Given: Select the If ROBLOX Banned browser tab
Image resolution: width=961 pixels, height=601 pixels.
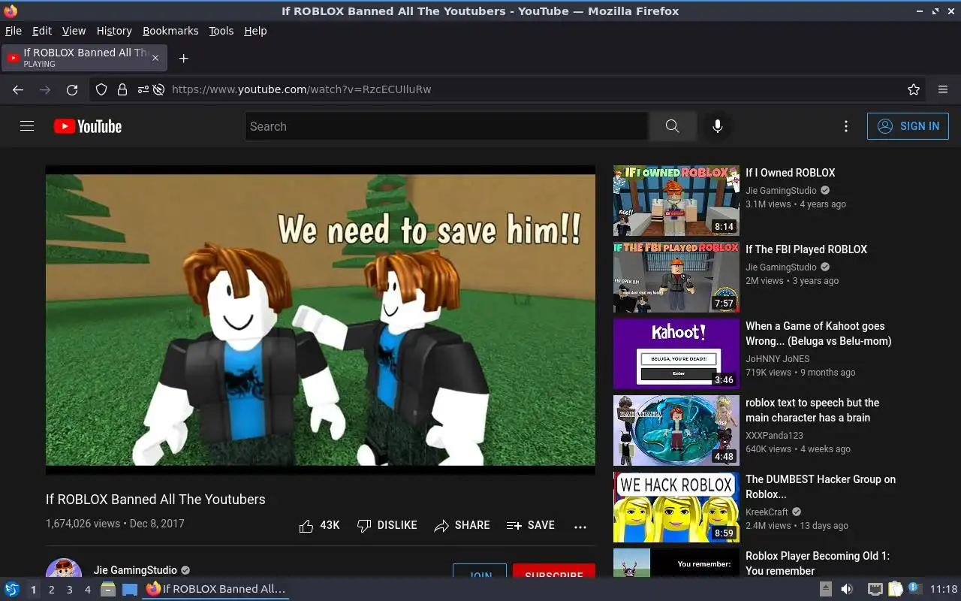Looking at the screenshot, I should (84, 58).
